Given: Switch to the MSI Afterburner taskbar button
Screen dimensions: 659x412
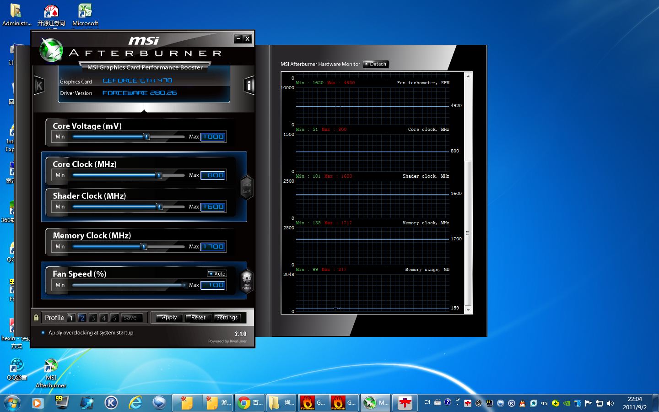Looking at the screenshot, I should pyautogui.click(x=375, y=403).
